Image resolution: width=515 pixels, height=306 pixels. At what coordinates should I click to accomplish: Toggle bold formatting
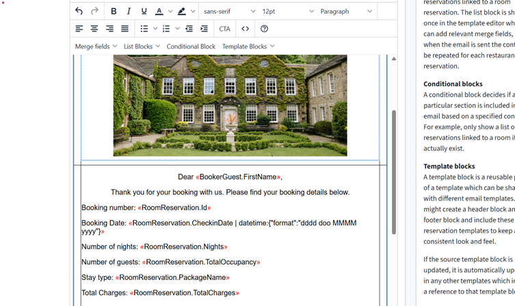[114, 11]
